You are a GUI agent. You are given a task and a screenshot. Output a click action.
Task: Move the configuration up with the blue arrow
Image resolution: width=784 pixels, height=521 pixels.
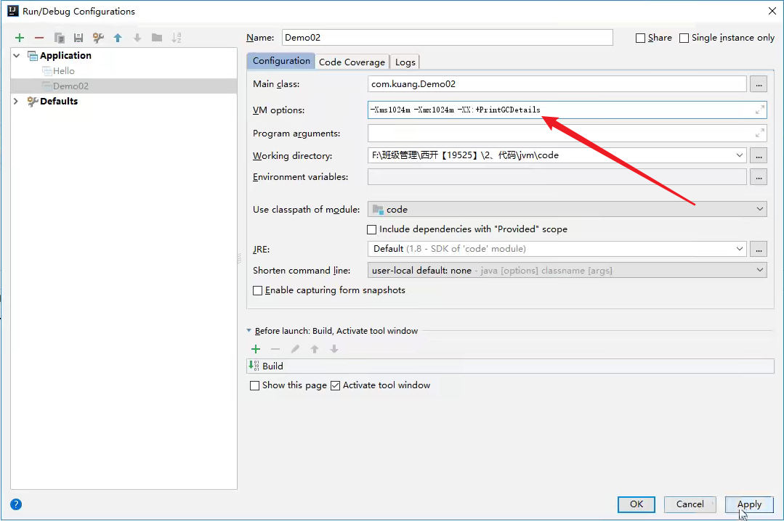(x=118, y=38)
